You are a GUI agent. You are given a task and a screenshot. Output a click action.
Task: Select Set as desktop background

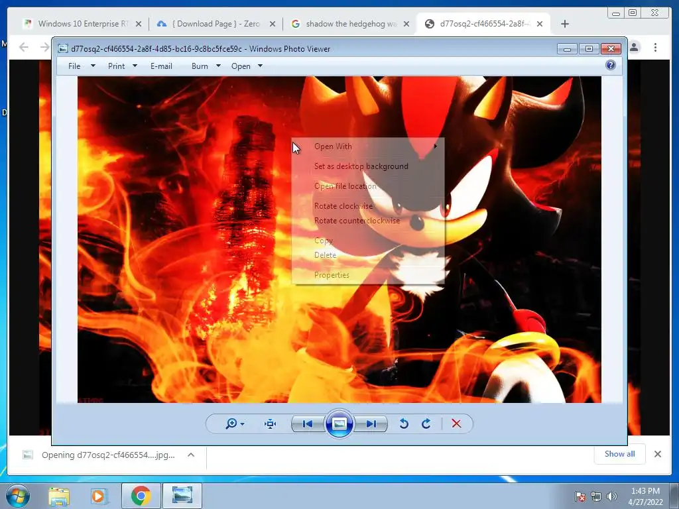click(x=368, y=166)
